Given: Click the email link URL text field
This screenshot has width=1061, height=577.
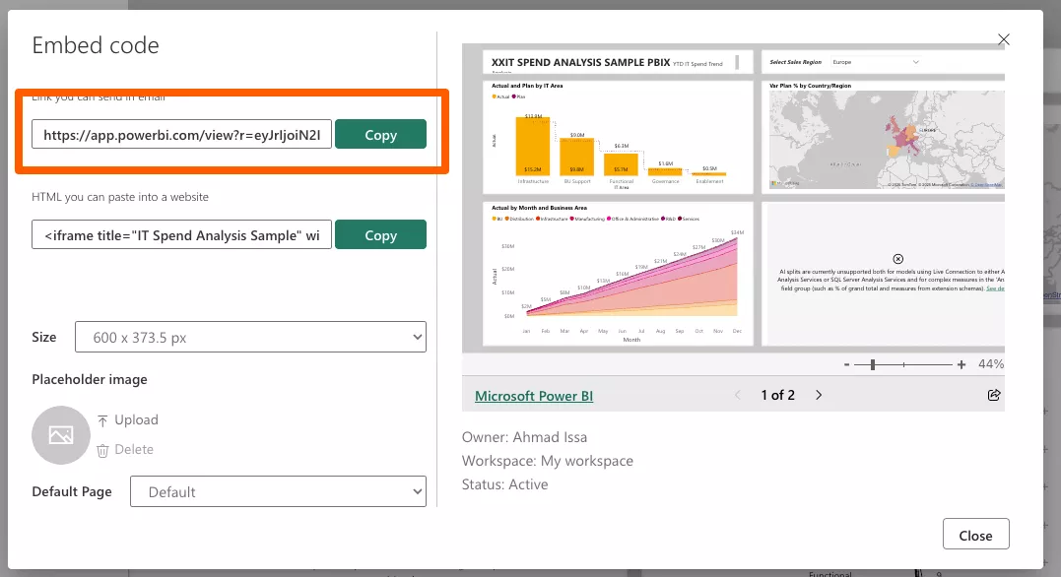Looking at the screenshot, I should pyautogui.click(x=181, y=135).
